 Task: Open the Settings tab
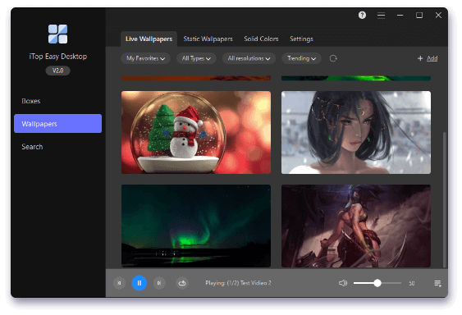pos(301,39)
